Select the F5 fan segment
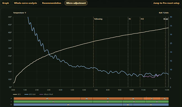182x107 pixels. tap(134, 102)
